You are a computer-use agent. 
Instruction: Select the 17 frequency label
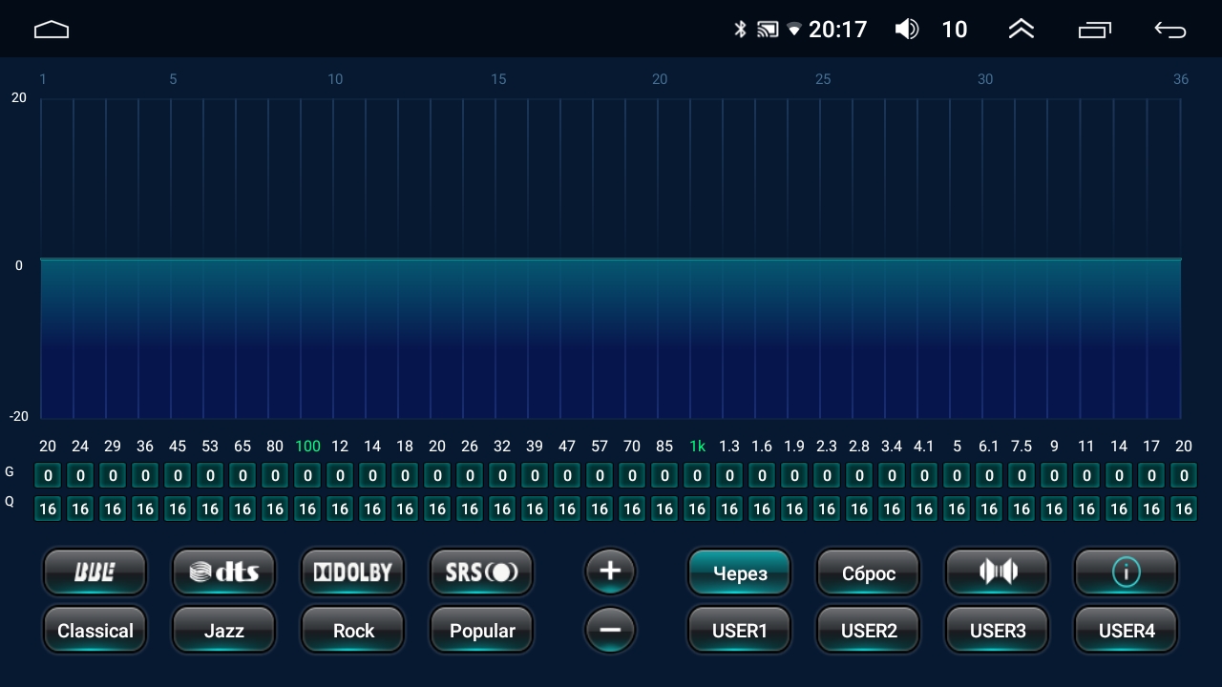pyautogui.click(x=1151, y=446)
